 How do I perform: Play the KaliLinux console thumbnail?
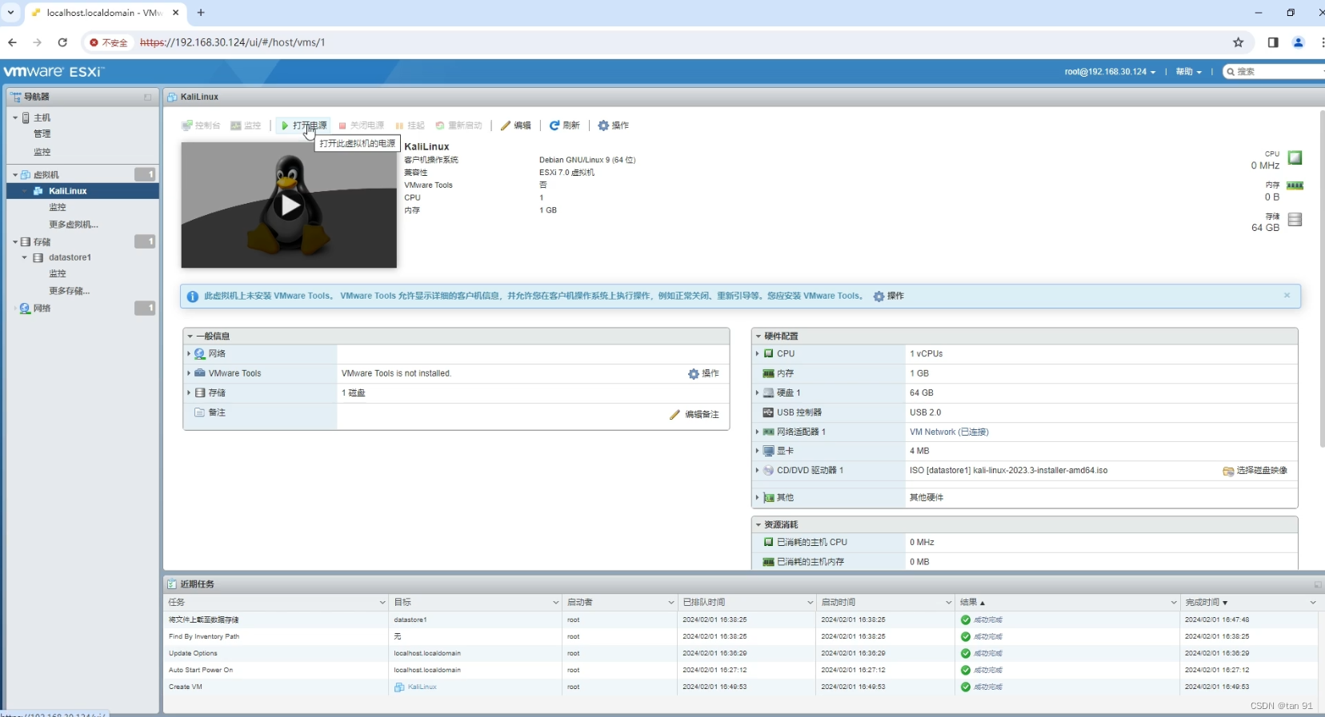pyautogui.click(x=289, y=205)
